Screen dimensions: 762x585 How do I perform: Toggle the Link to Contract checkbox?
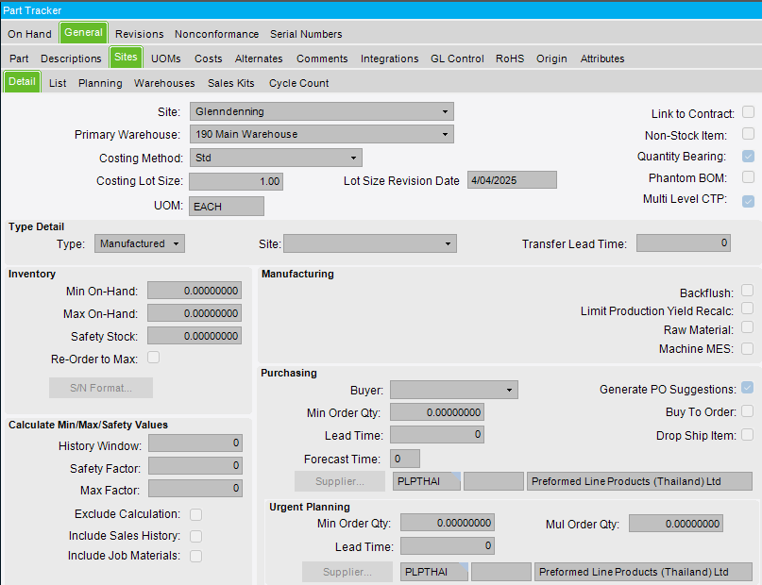tap(749, 112)
